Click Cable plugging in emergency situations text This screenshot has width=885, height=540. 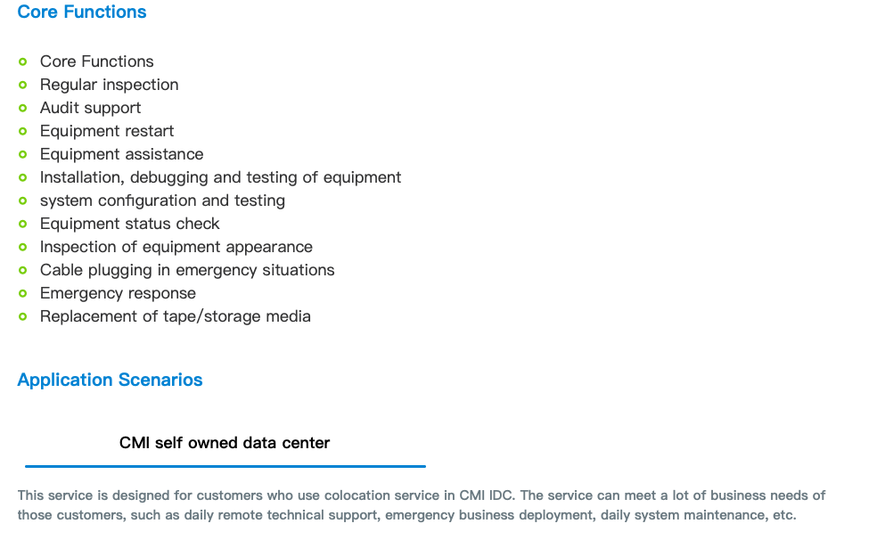[x=187, y=270]
